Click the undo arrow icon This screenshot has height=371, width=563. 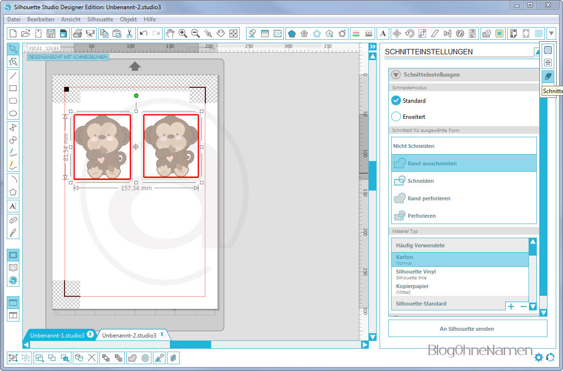(143, 33)
